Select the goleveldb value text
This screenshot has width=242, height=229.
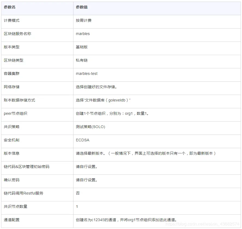[x=103, y=100]
